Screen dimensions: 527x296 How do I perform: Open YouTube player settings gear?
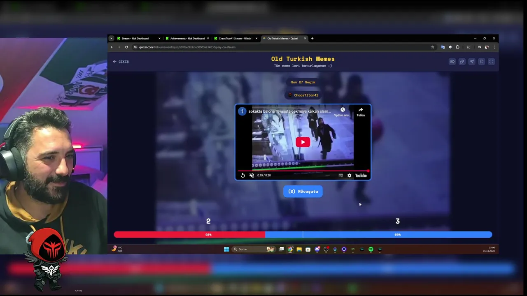tap(349, 176)
